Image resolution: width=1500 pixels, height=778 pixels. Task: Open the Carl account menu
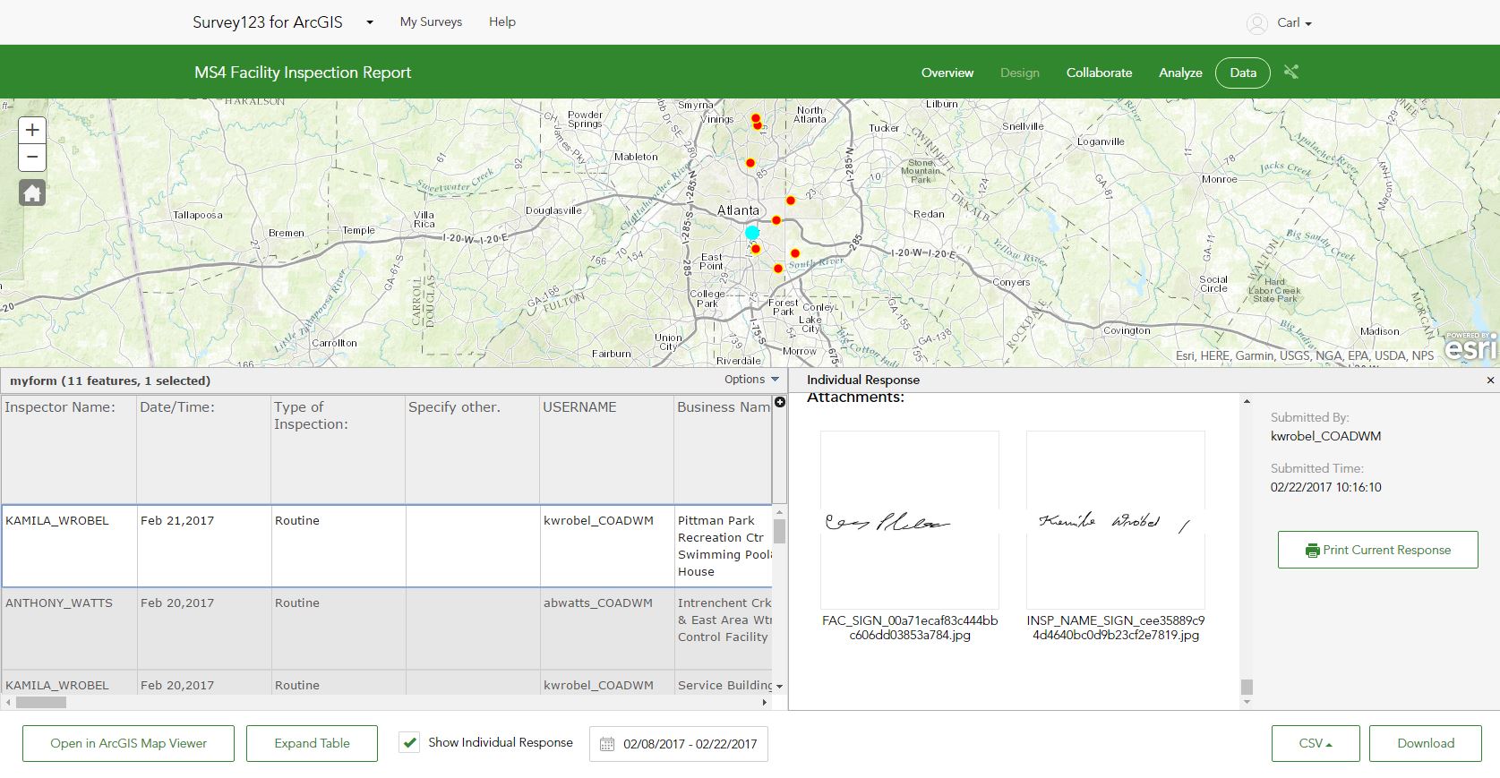pos(1294,23)
